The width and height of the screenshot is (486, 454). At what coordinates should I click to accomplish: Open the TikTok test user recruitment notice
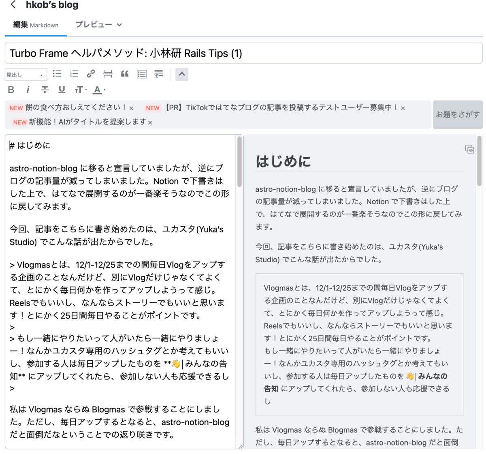281,107
